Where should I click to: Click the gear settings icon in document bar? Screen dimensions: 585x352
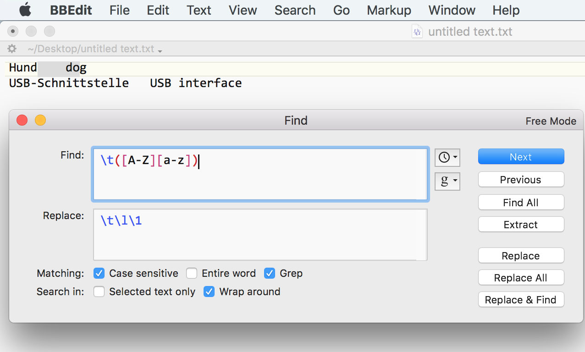(x=12, y=49)
